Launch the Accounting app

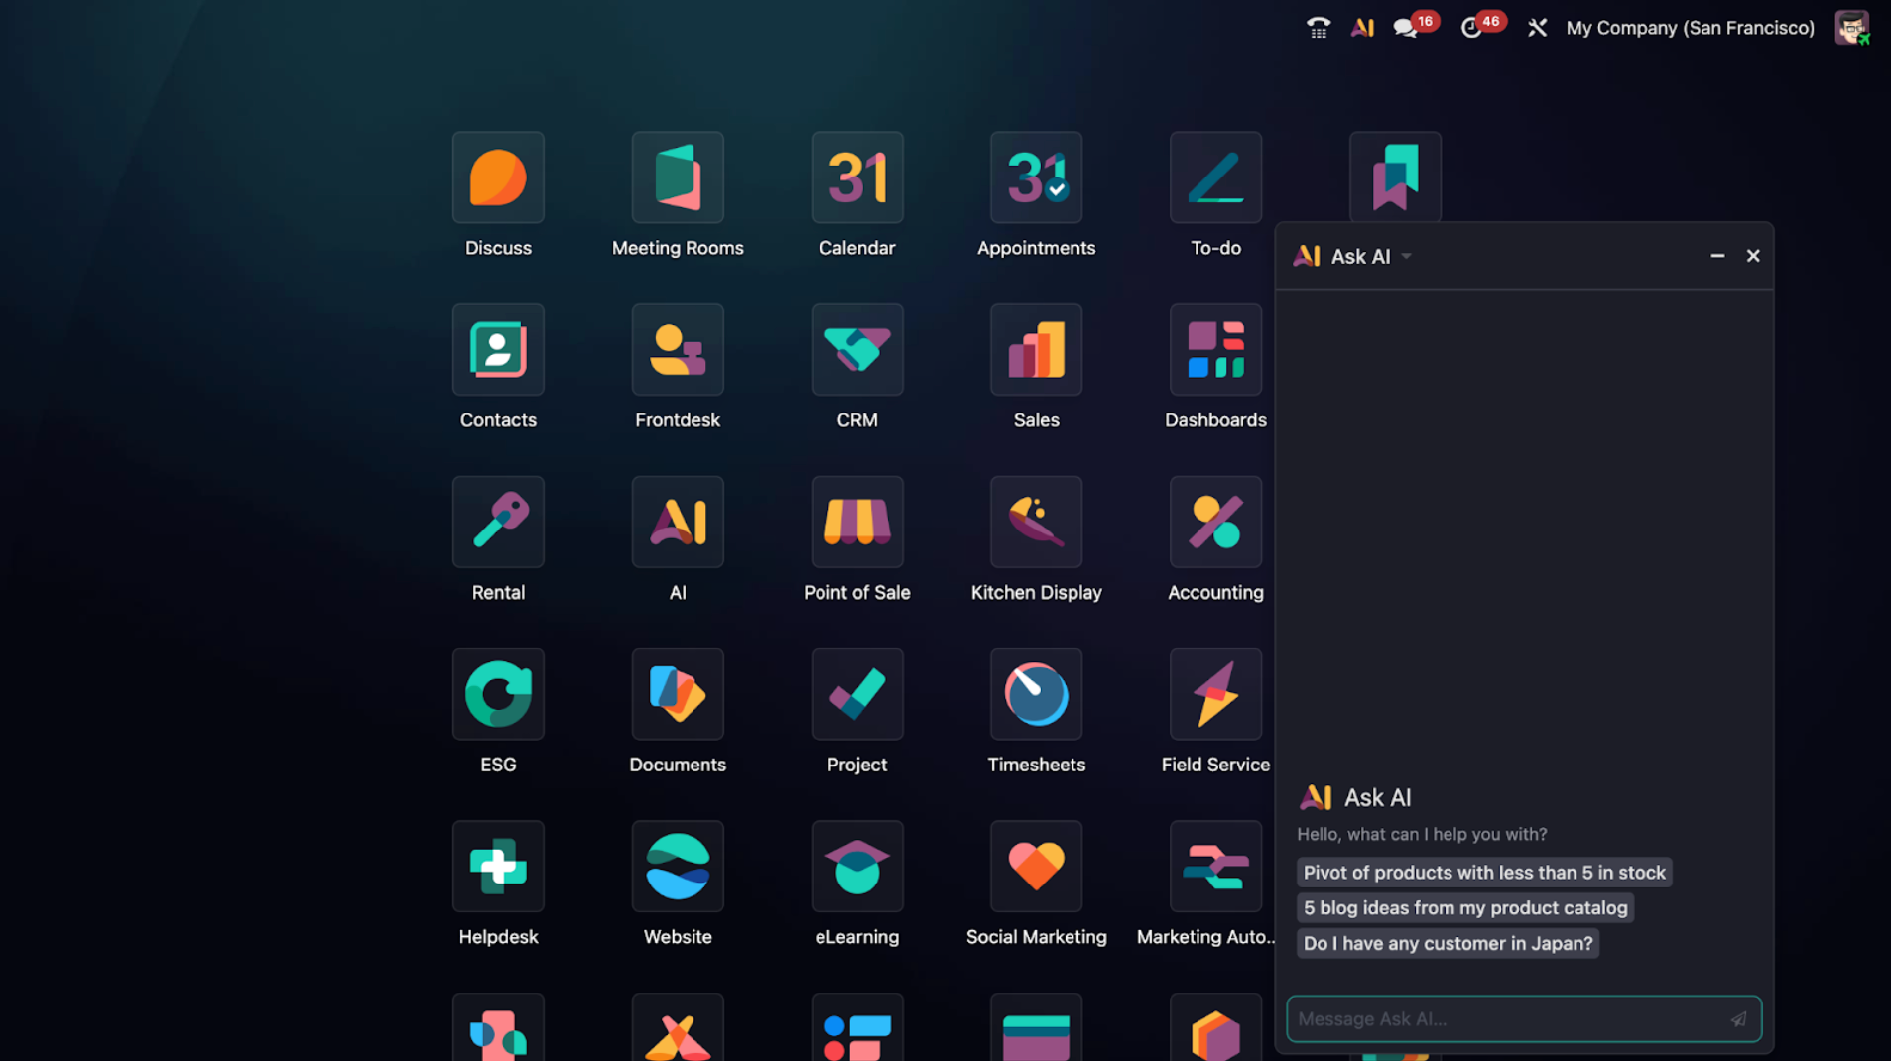(1215, 522)
